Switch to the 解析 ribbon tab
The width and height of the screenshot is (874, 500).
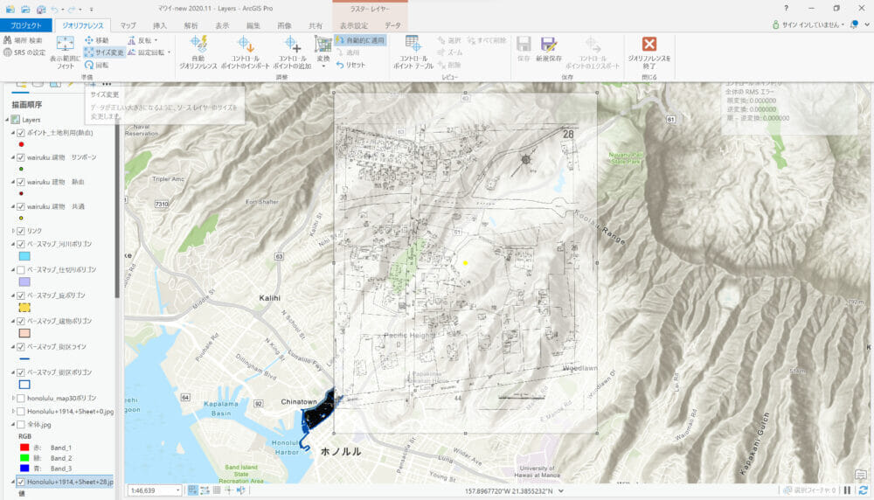[x=191, y=25]
